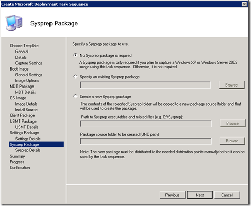Viewport: 251px width, 206px height.
Task: Click Browse next to existing Sysprep package field
Action: pyautogui.click(x=231, y=85)
